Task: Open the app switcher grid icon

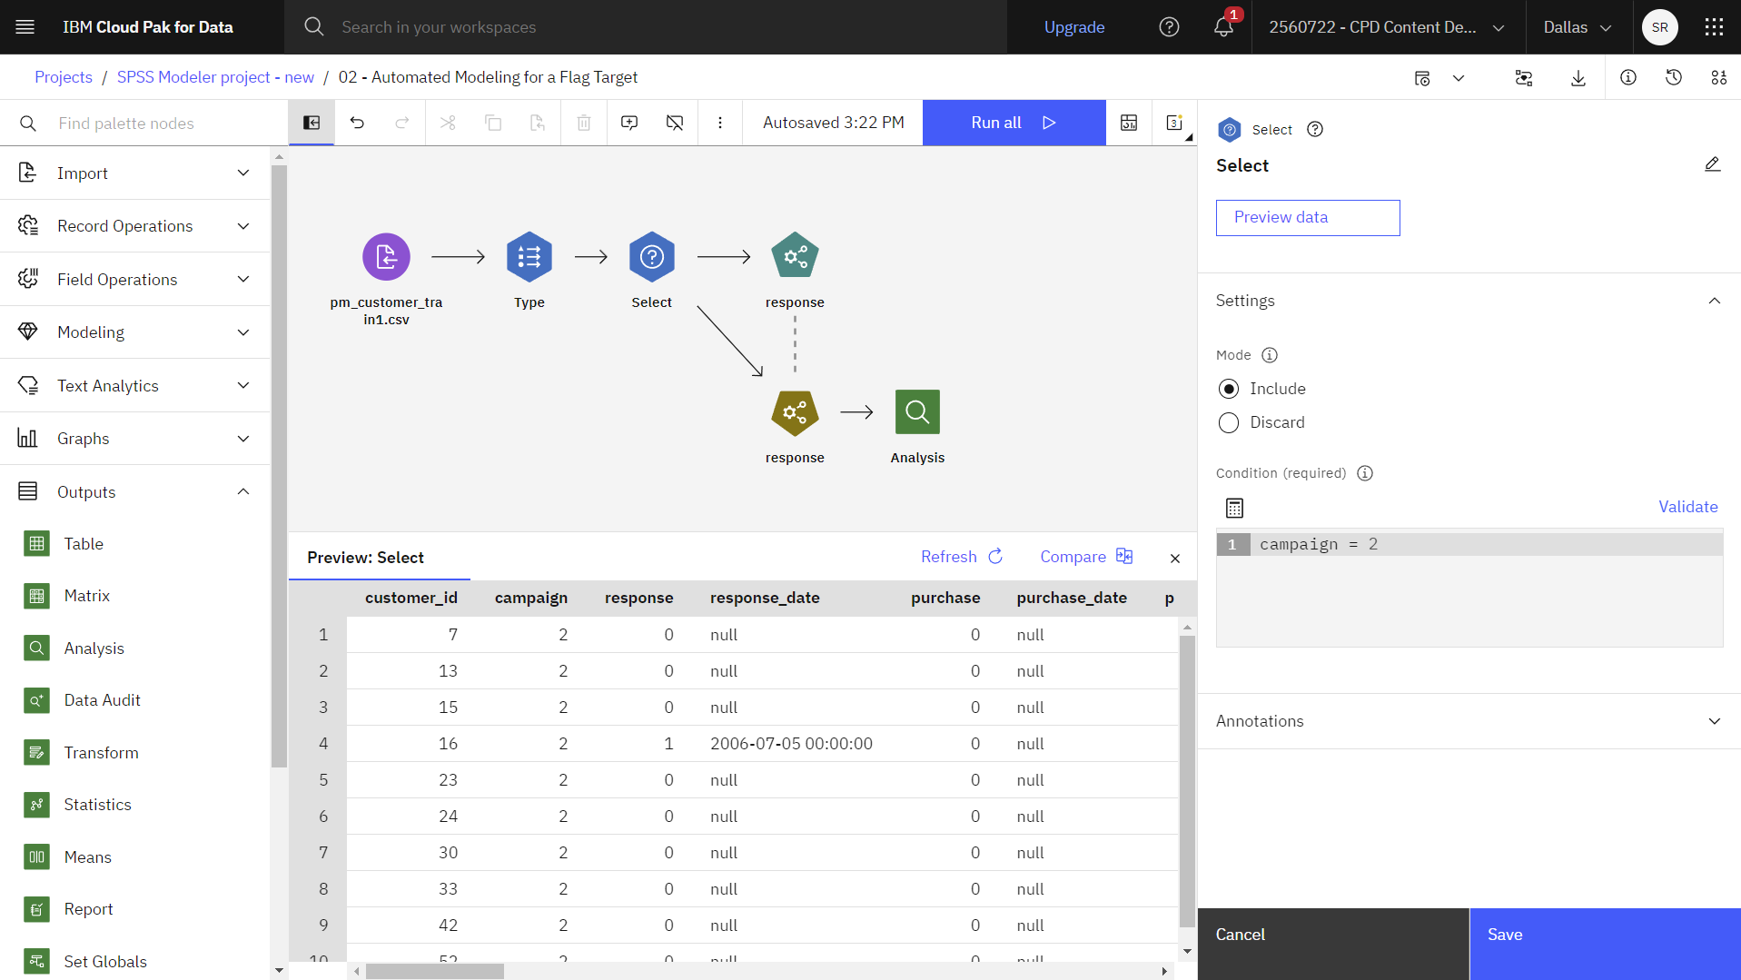Action: (1714, 27)
